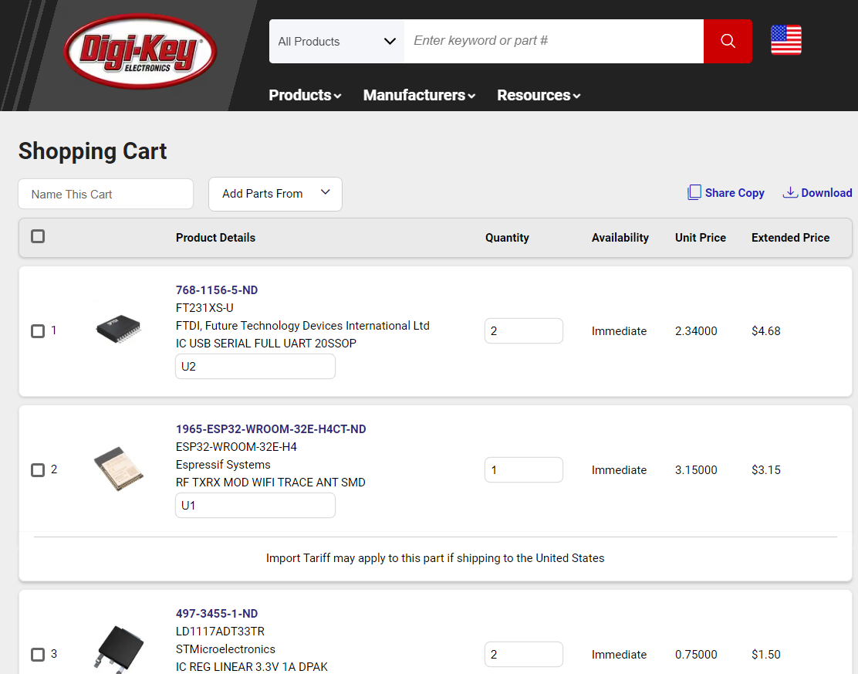Select the quantity field for FT231XS-U
858x674 pixels.
524,330
